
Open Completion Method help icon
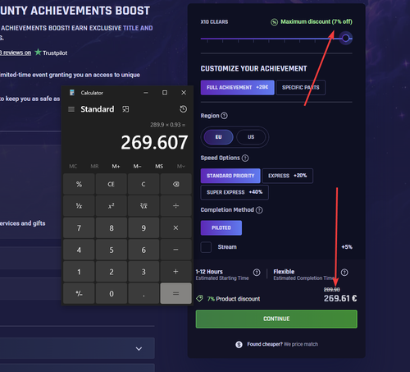259,210
